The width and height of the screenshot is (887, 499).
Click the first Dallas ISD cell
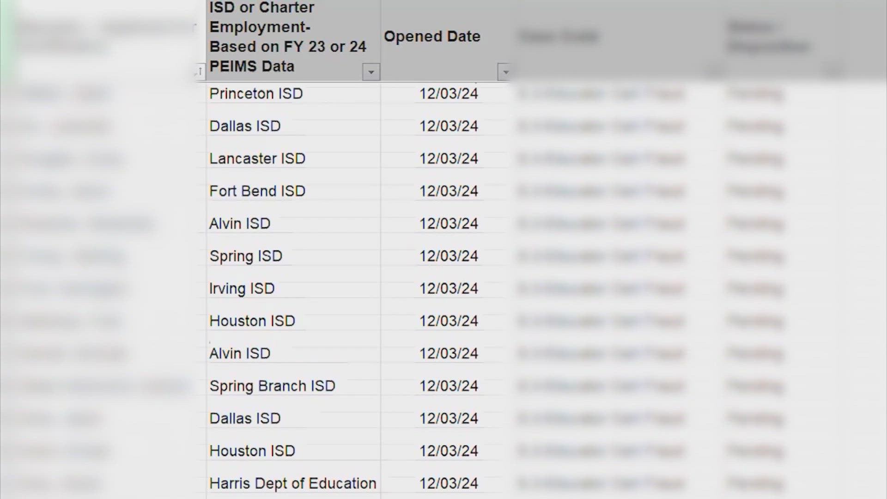(293, 126)
